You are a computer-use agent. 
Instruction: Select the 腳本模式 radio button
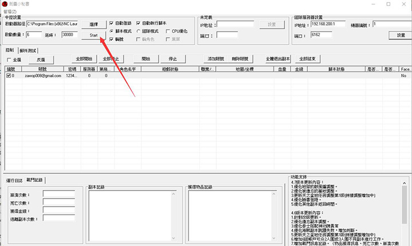112,31
